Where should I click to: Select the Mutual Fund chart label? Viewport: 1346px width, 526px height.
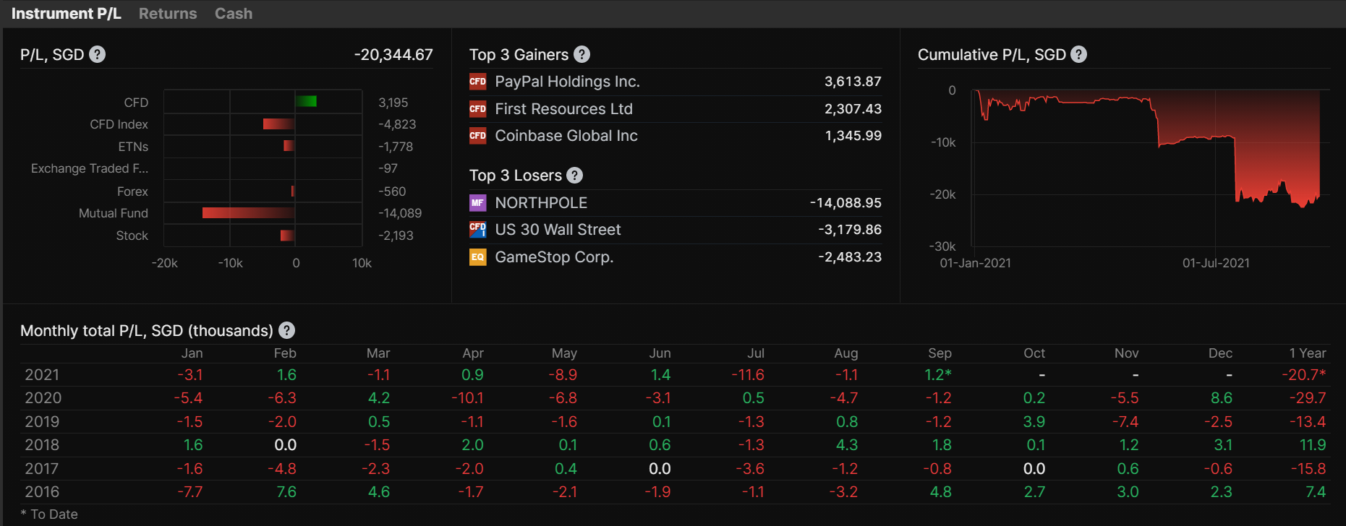click(114, 213)
